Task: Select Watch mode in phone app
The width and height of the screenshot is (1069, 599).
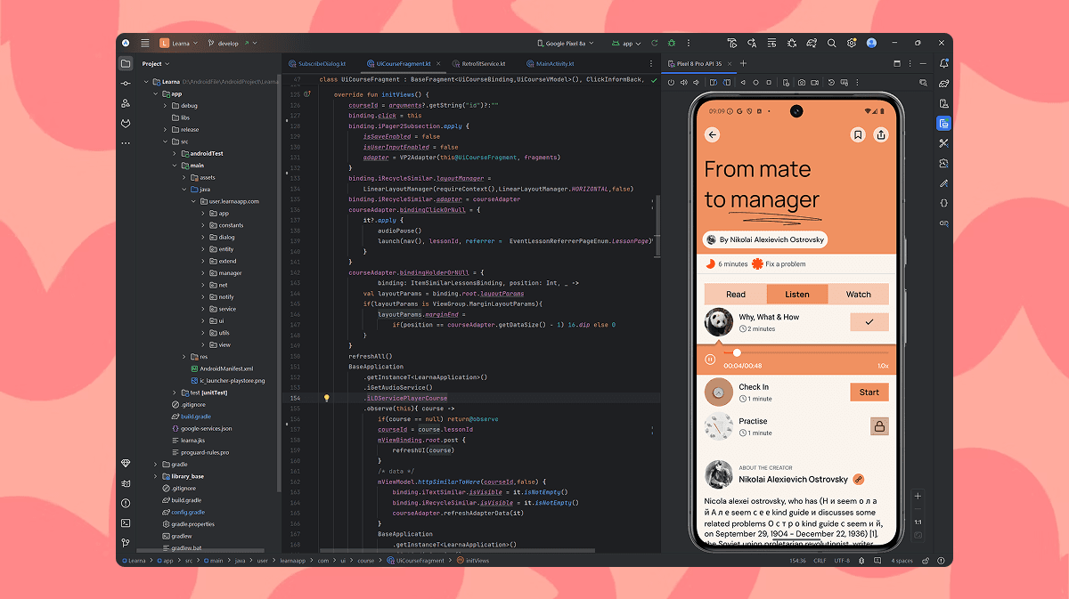Action: pyautogui.click(x=859, y=295)
